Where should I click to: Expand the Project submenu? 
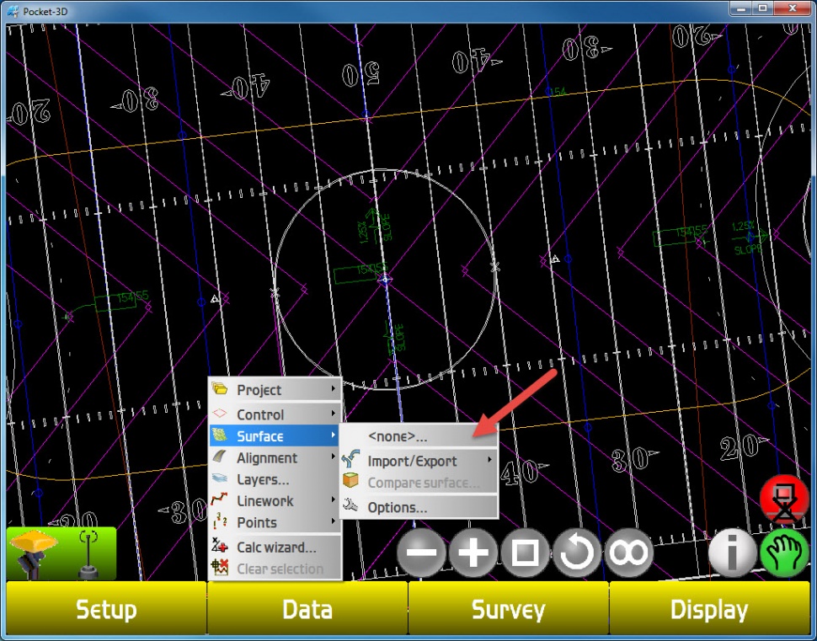[x=275, y=390]
